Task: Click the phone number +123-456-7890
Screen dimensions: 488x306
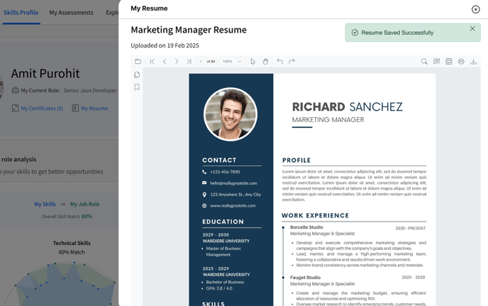Action: pos(225,172)
